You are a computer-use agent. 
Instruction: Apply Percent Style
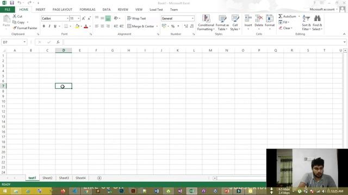173,27
